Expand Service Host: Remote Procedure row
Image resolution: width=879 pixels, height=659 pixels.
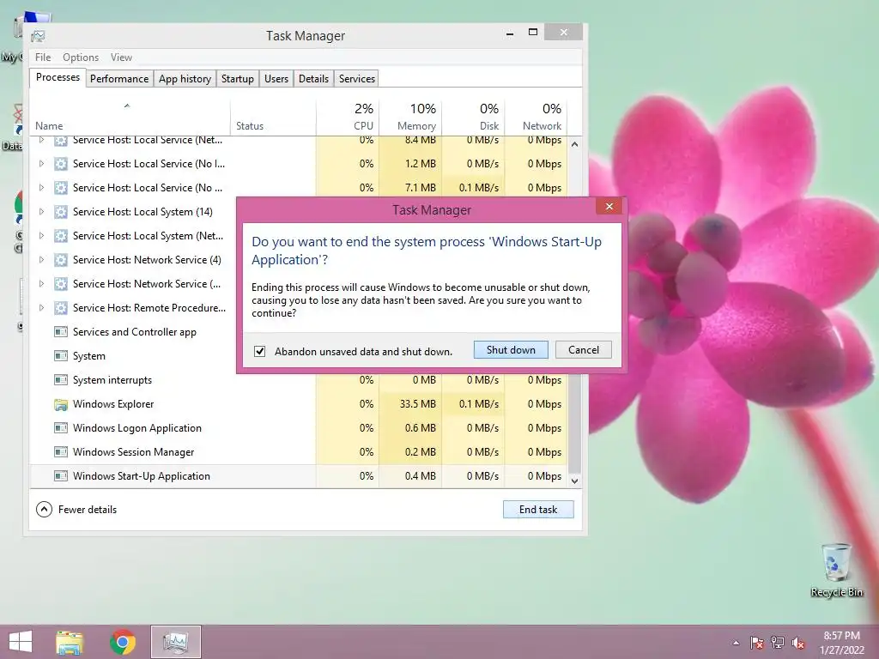(41, 308)
